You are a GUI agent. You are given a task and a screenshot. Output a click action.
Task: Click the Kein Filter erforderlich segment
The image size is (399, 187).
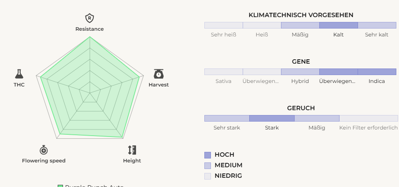[x=368, y=118]
